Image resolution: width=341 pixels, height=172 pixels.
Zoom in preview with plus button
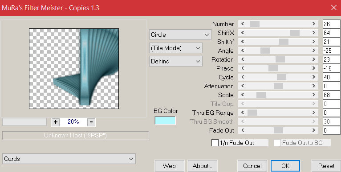tap(56, 122)
